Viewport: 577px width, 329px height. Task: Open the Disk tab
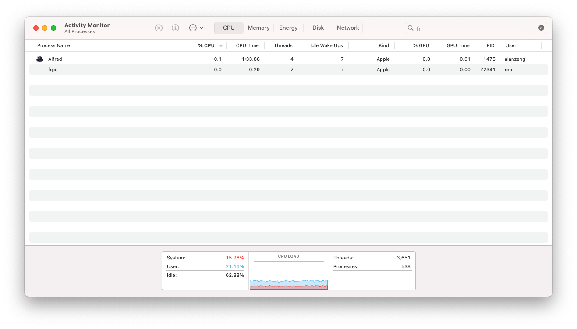(318, 28)
